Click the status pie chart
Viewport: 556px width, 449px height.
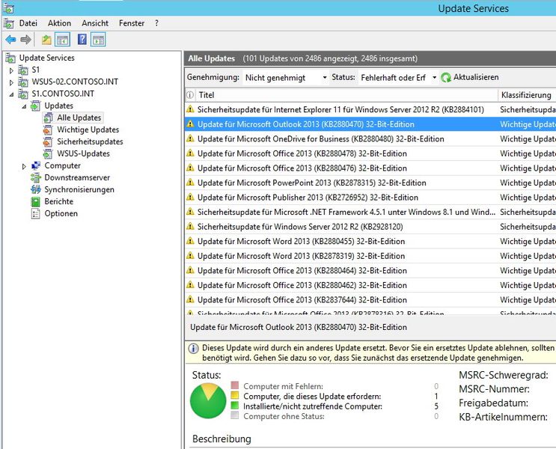point(208,401)
